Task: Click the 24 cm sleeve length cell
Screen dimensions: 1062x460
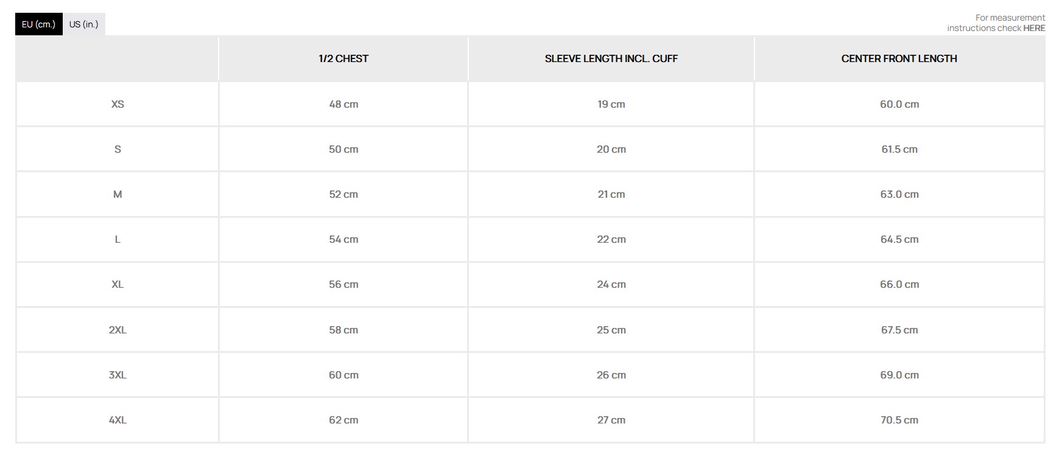Action: coord(611,284)
